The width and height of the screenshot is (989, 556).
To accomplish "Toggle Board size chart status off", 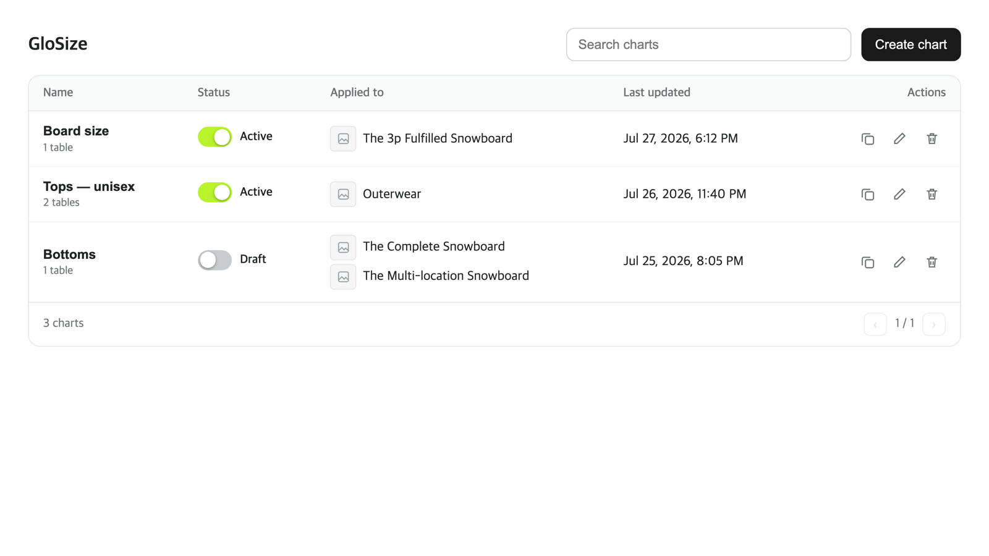I will pos(214,137).
